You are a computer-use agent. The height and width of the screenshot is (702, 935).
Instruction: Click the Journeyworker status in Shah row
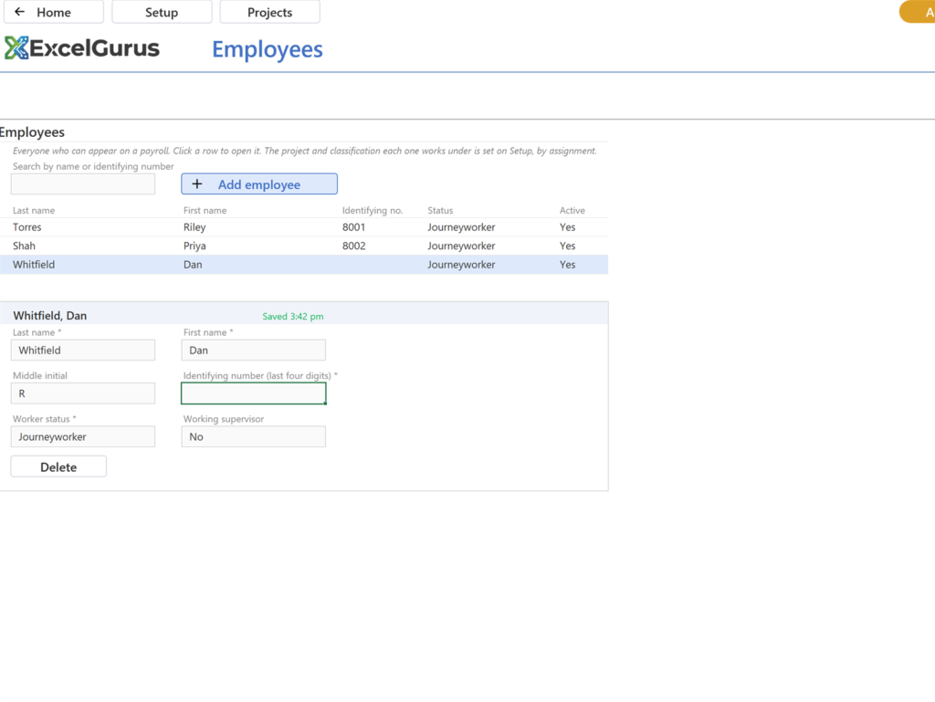tap(461, 246)
